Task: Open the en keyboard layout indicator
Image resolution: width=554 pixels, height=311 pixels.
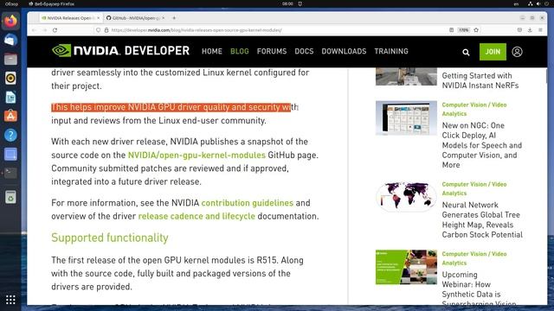Action: coord(516,3)
